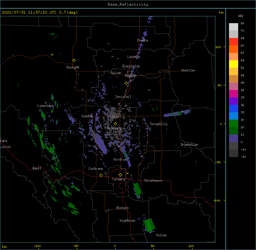Click the yellow diamond marker near RockyMH
This screenshot has height=250, width=256.
tap(74, 61)
